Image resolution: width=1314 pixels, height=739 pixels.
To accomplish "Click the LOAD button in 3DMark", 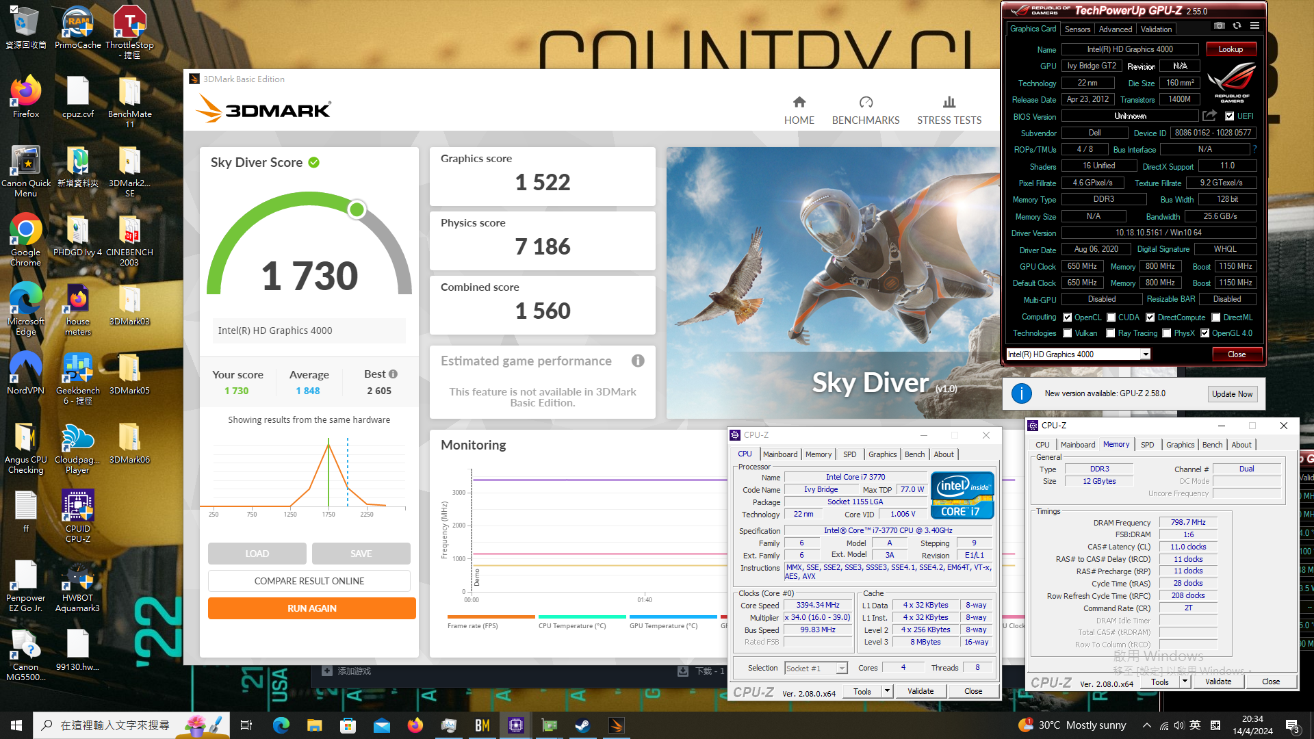I will (257, 554).
